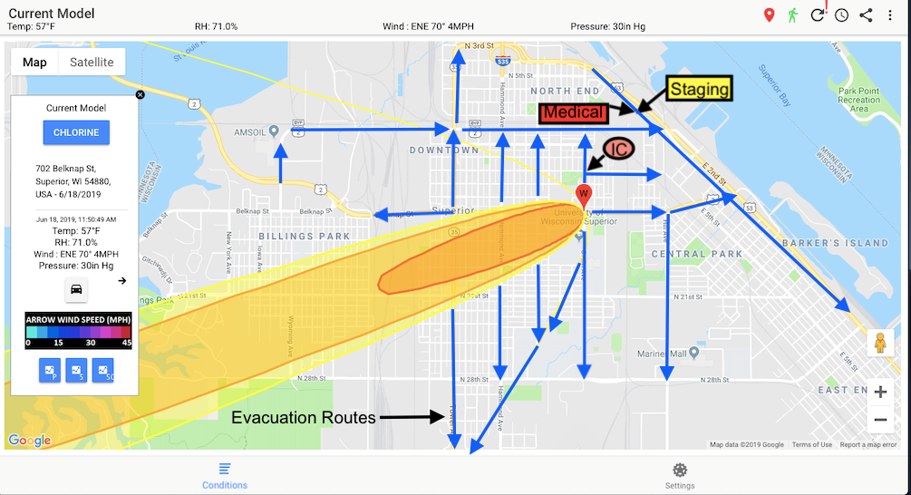Screen dimensions: 911x495
Task: Open the three-dot overflow menu
Action: [889, 15]
